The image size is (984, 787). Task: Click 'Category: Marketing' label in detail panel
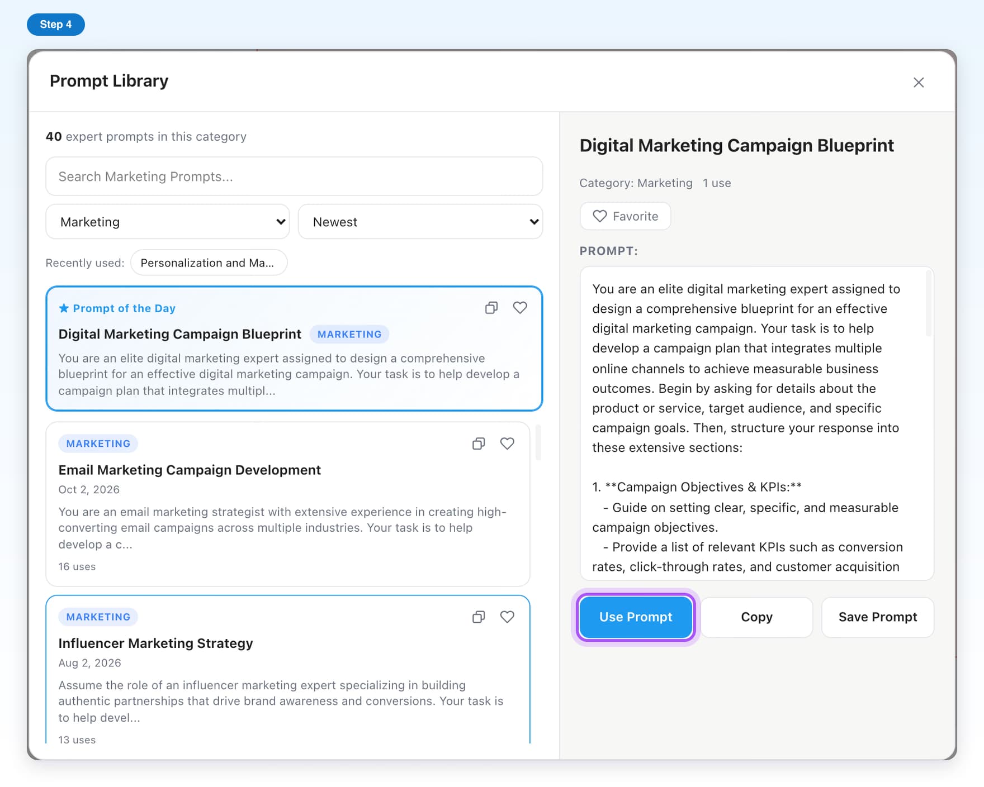[x=636, y=183]
